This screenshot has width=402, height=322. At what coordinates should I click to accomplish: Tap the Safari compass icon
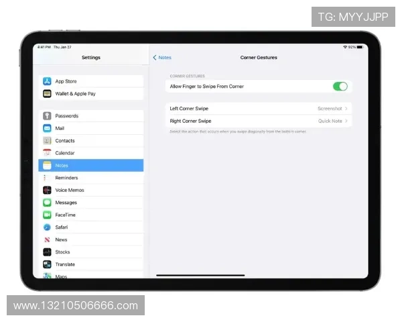tap(47, 227)
